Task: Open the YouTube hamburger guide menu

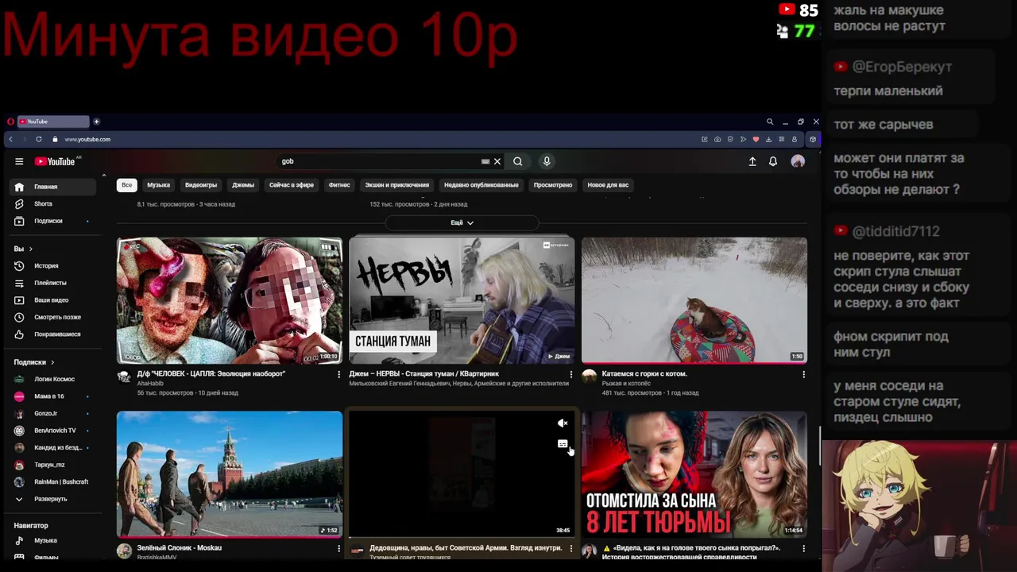Action: 19,161
